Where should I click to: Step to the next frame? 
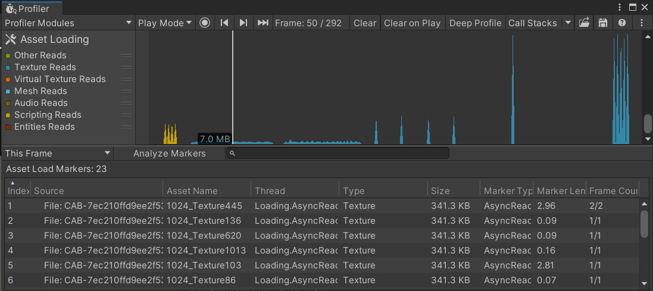(243, 23)
